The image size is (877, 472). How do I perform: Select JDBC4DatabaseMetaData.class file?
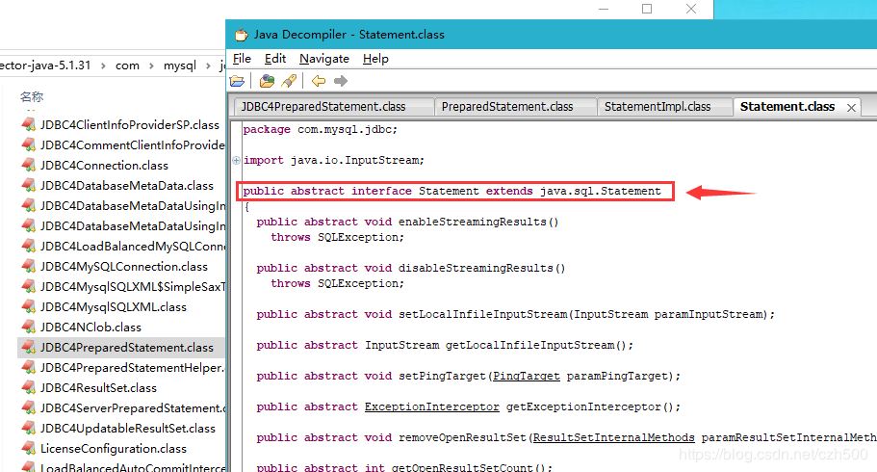[x=127, y=185]
